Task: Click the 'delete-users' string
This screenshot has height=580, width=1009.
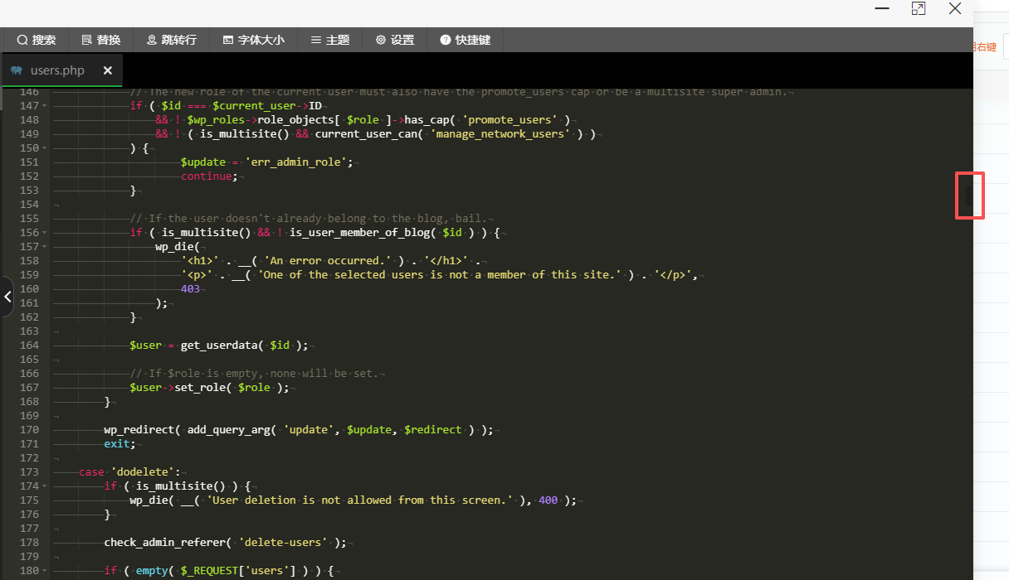Action: [x=282, y=543]
